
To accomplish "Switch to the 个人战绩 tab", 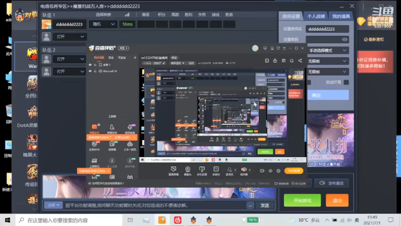I will click(316, 16).
